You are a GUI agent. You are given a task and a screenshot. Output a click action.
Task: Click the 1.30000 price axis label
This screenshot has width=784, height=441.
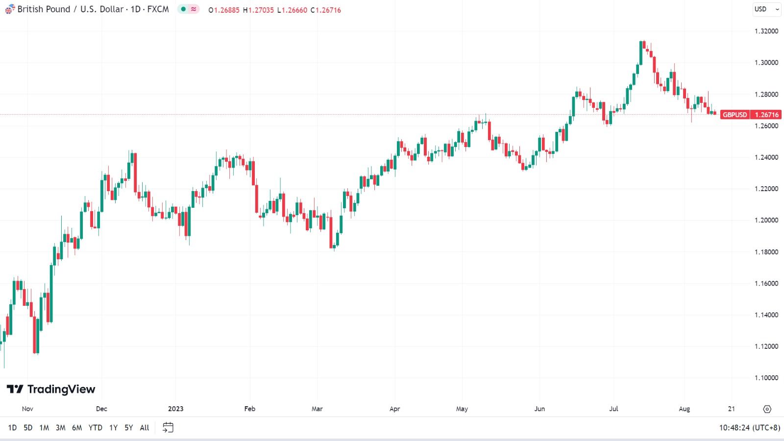point(766,62)
